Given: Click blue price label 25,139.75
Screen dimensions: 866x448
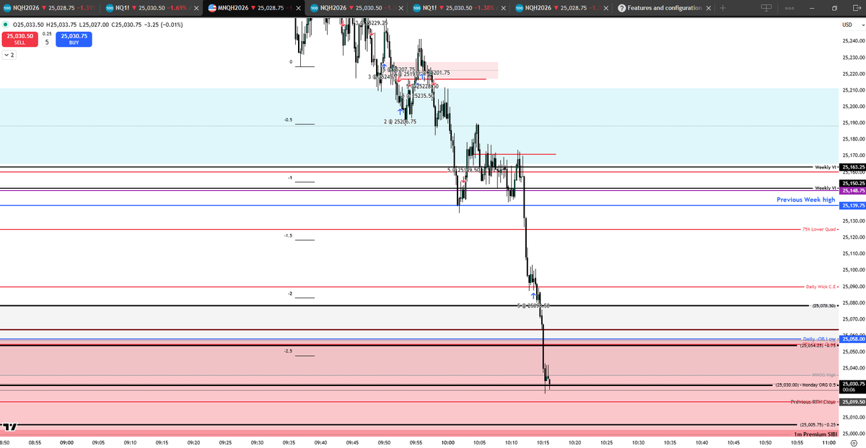Looking at the screenshot, I should tap(852, 206).
